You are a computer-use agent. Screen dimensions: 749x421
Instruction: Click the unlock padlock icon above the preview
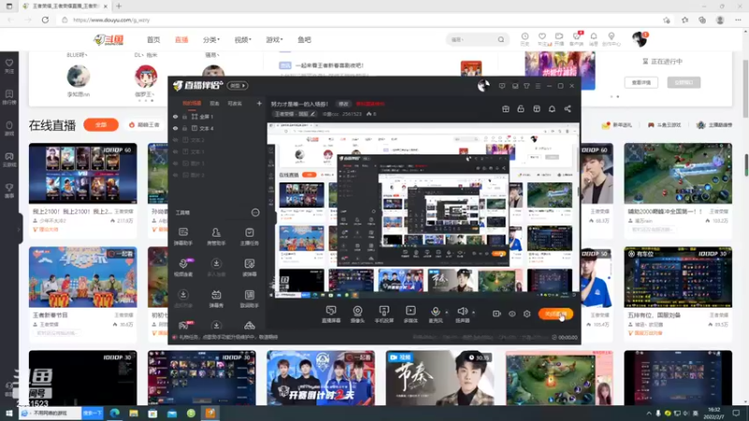pos(521,109)
